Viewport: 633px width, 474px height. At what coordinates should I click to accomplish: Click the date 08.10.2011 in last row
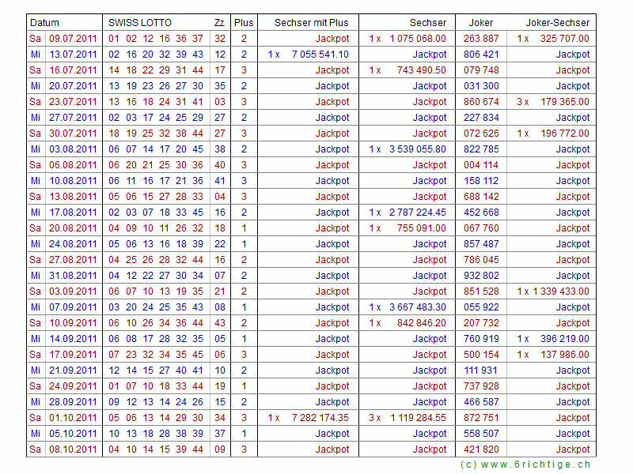[73, 450]
